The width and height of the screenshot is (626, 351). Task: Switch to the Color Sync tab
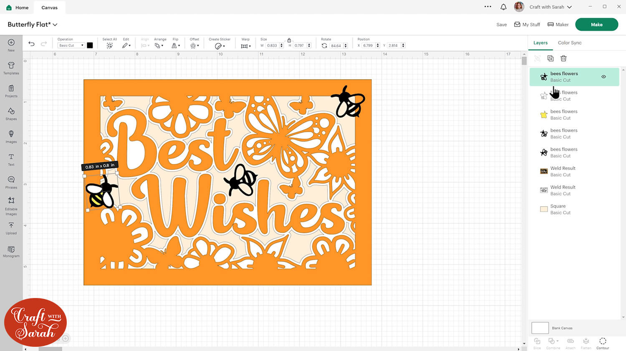click(569, 43)
